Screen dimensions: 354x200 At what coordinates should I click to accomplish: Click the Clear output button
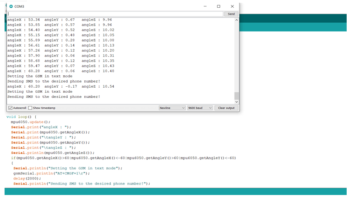(x=226, y=108)
